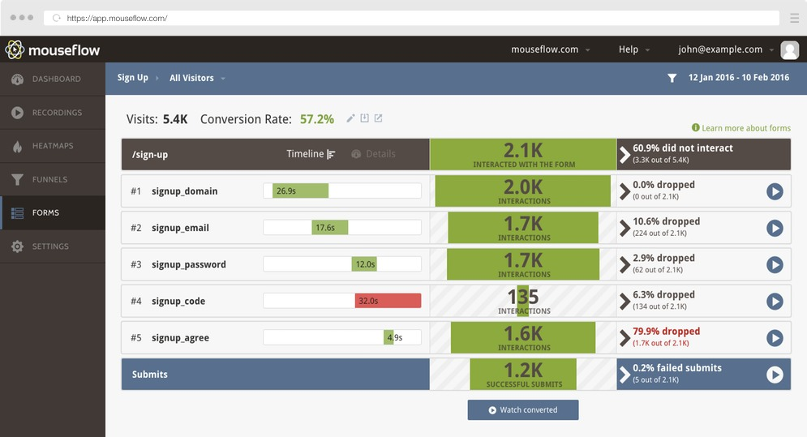The image size is (807, 437).
Task: Click the 135 interactions bar for signup_code
Action: [x=523, y=301]
